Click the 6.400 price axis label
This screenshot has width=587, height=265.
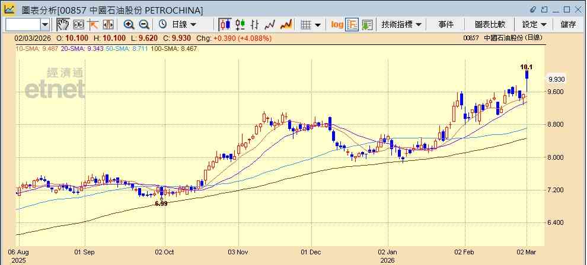coord(556,223)
